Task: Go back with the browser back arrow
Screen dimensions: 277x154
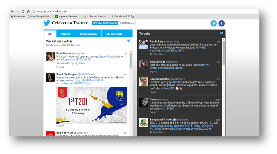Action: click(x=12, y=11)
